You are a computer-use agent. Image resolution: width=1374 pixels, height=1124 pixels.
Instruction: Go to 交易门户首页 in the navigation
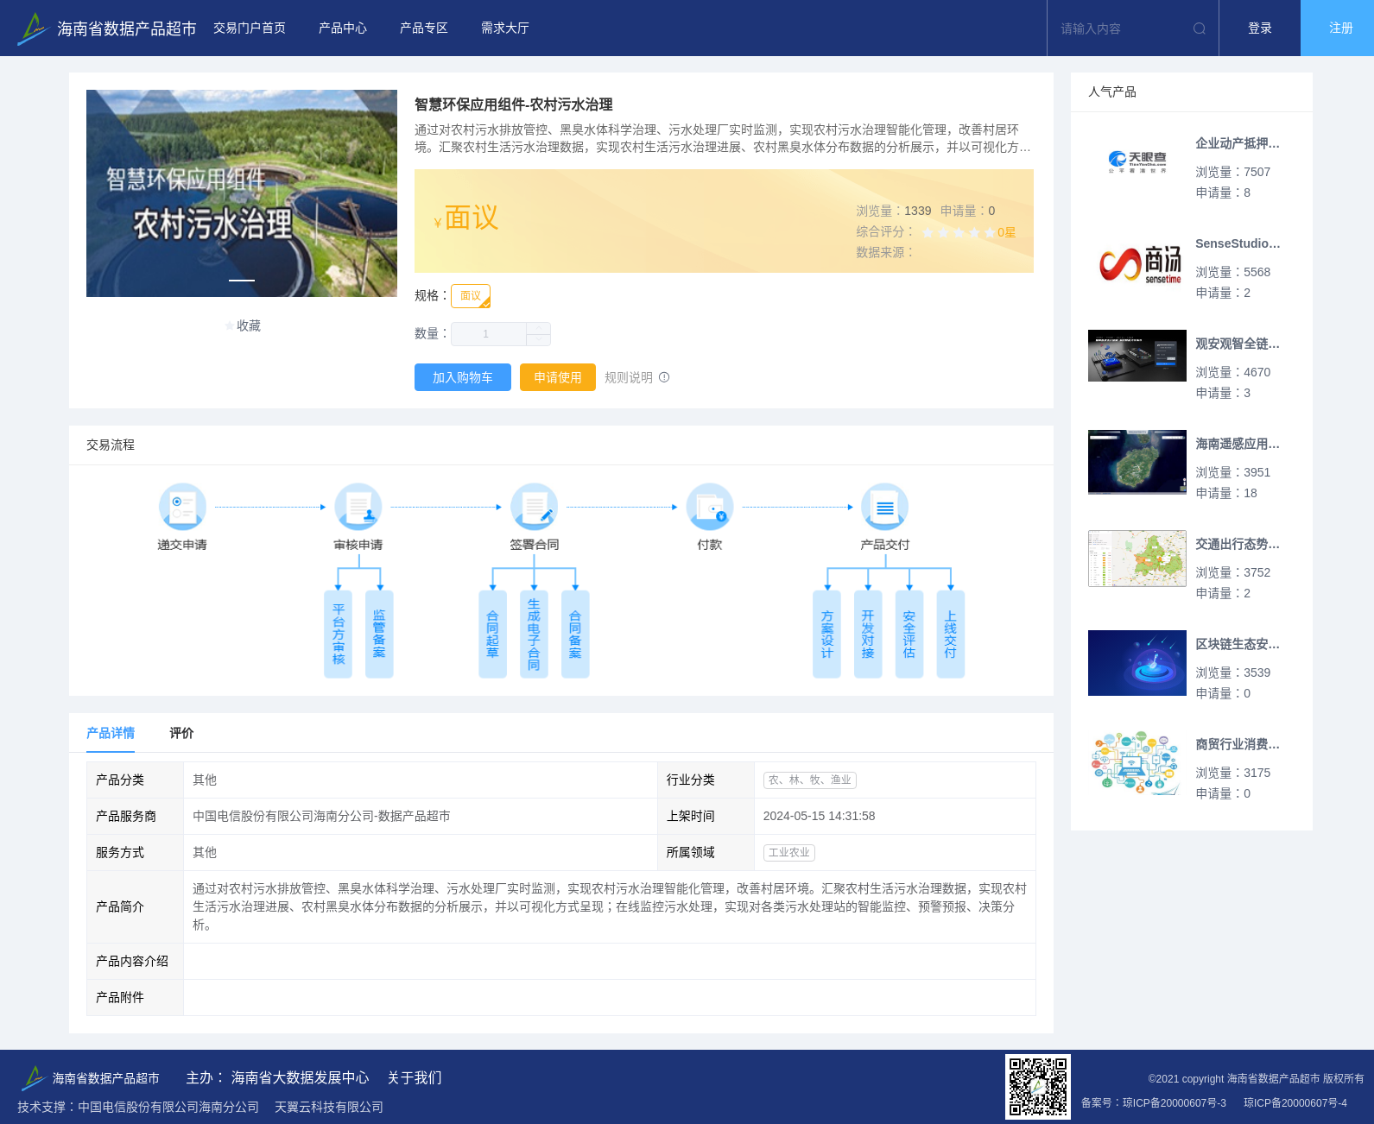tap(250, 28)
